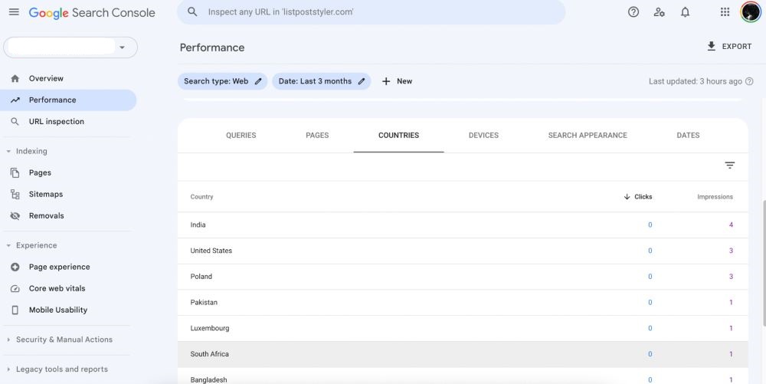
Task: Click the Mobile Usability phone icon
Action: click(15, 310)
